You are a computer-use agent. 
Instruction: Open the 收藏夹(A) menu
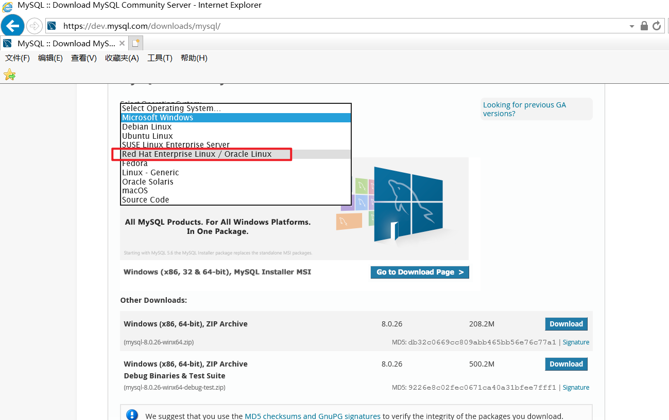[122, 58]
